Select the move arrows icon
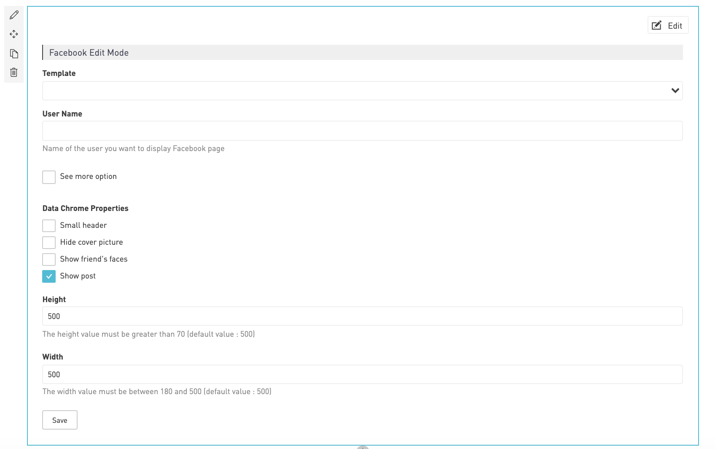Image resolution: width=715 pixels, height=449 pixels. (x=14, y=34)
